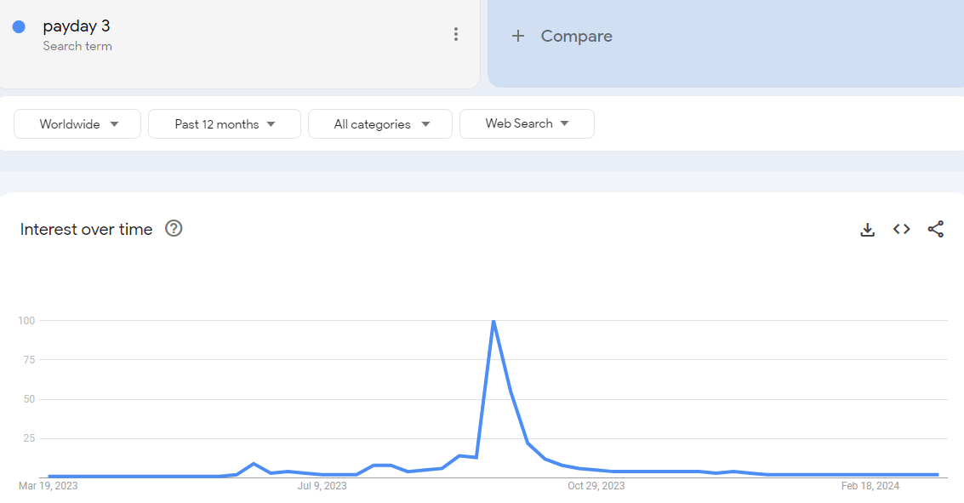Open the All categories dropdown
Viewport: 964px width, 503px height.
380,124
